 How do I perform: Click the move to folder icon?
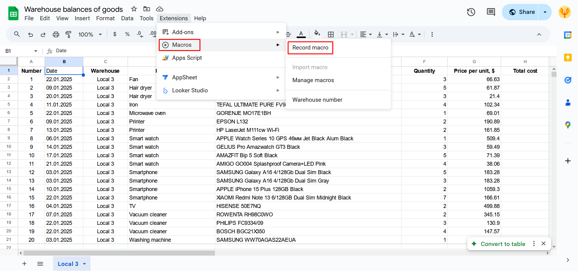[x=146, y=9]
